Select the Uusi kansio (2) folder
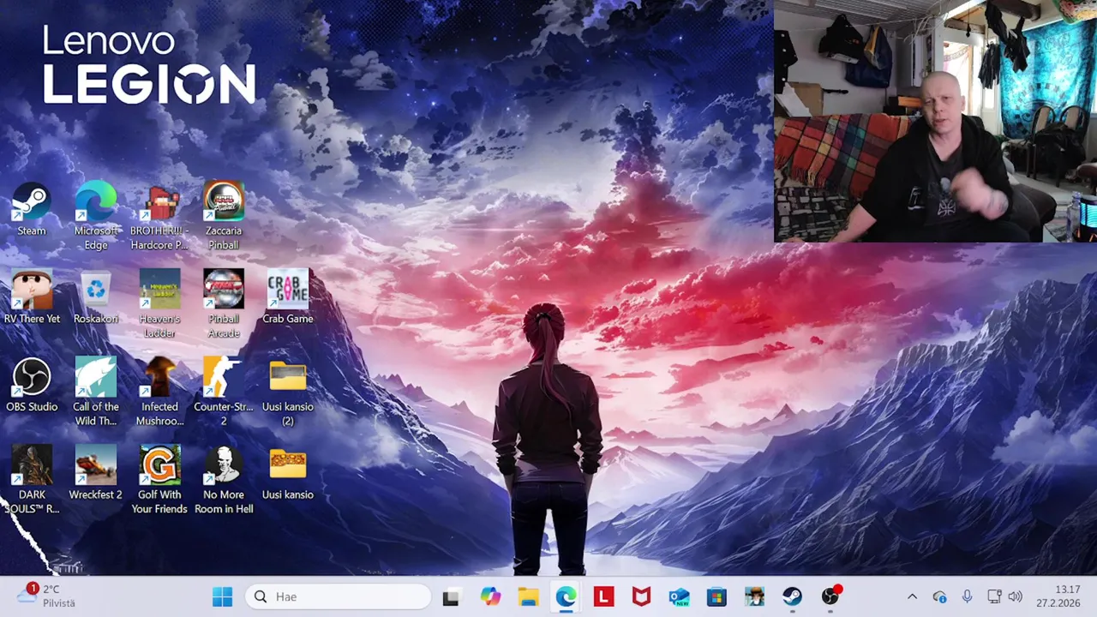The height and width of the screenshot is (617, 1097). [287, 392]
